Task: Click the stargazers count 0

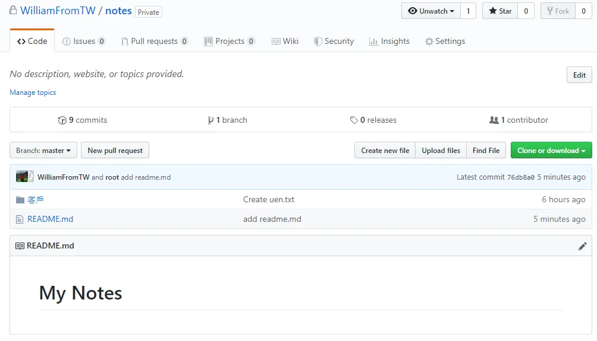Action: 526,11
